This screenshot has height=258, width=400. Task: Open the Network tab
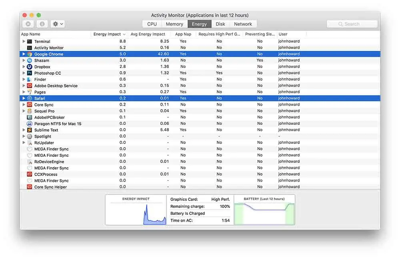(243, 24)
